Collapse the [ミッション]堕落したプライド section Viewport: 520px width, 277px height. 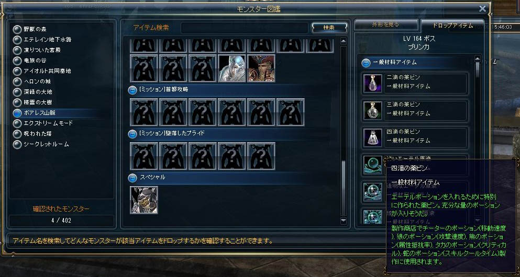pos(132,134)
